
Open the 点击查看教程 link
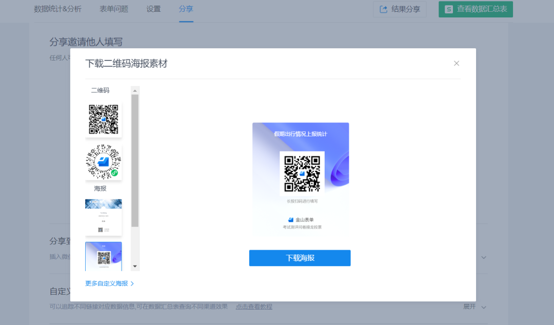(254, 307)
